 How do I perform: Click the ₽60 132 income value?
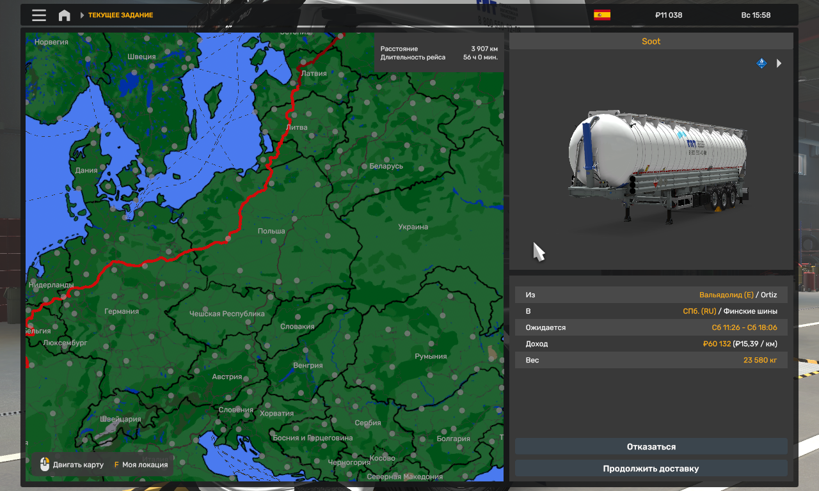pos(717,344)
